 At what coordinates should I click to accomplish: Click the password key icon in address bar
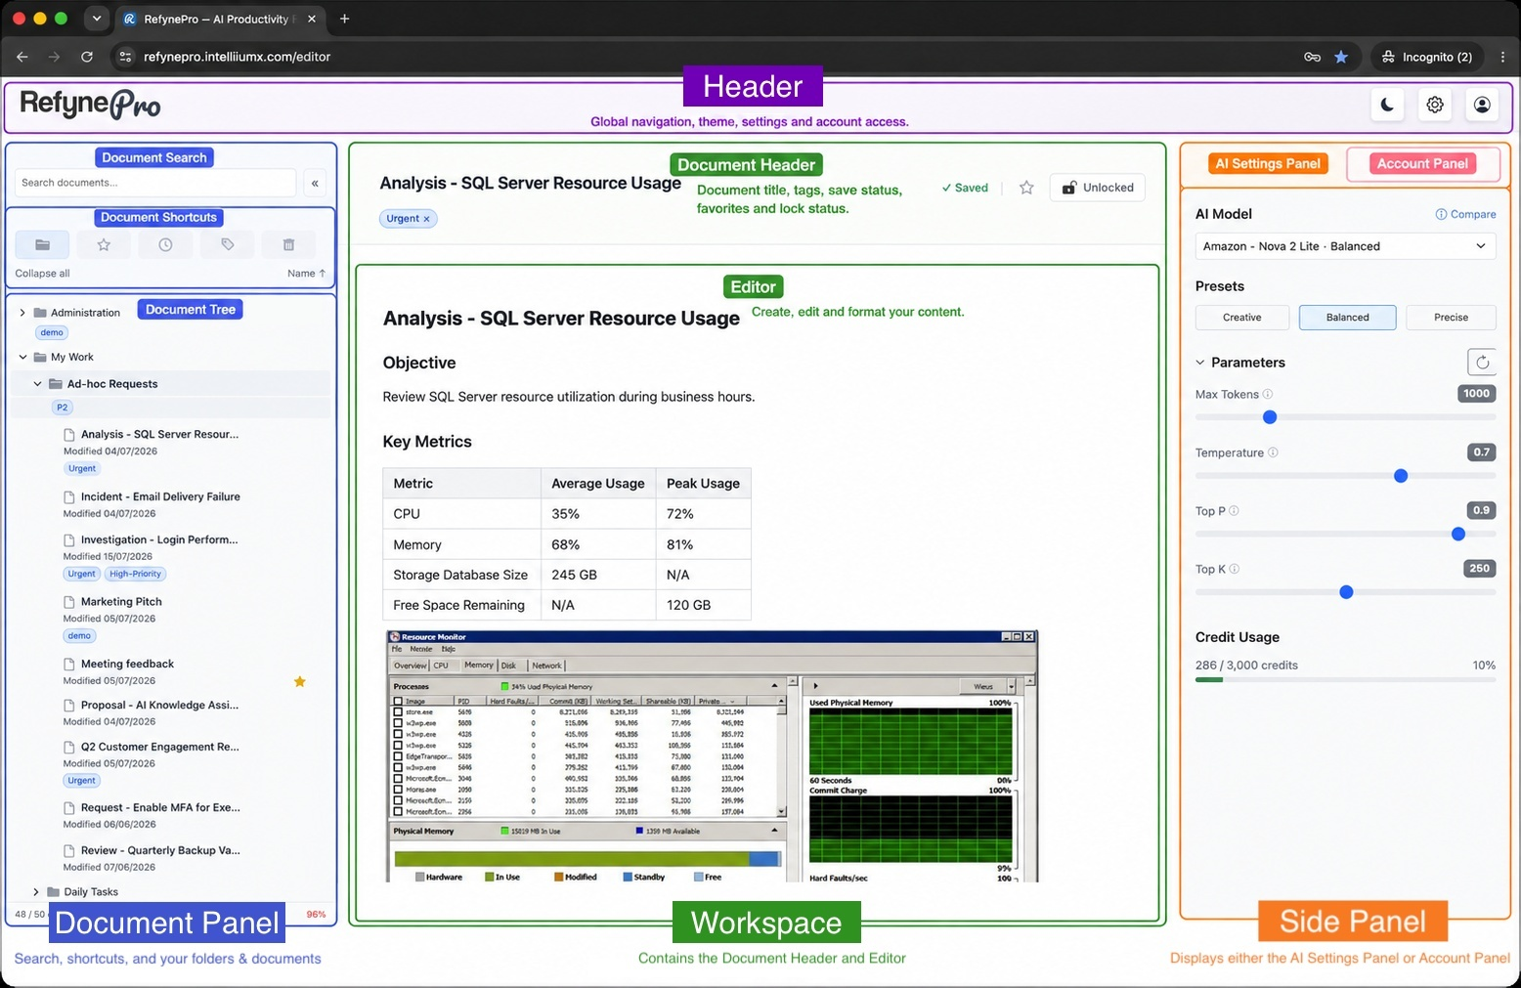click(1313, 57)
